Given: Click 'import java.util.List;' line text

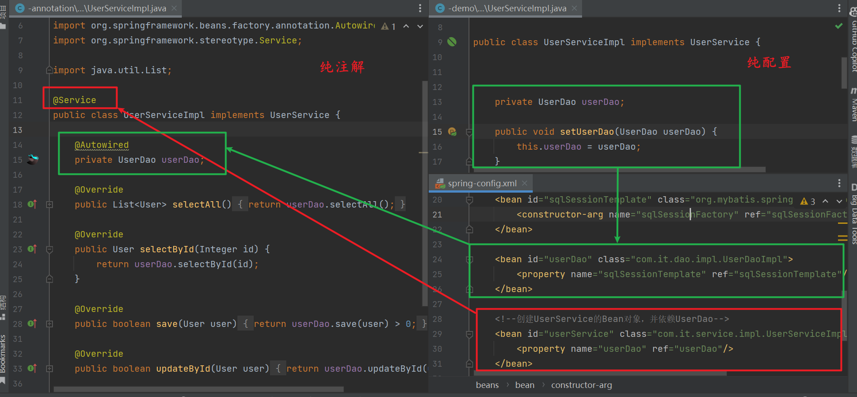Looking at the screenshot, I should 112,70.
